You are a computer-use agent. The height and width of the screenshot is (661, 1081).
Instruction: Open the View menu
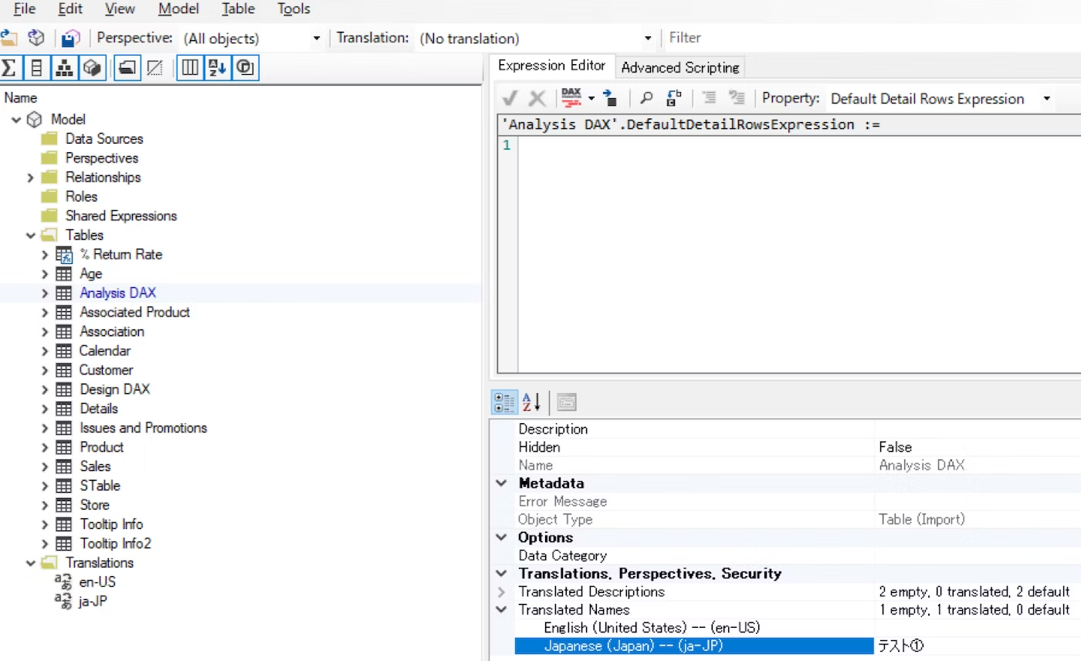point(120,9)
